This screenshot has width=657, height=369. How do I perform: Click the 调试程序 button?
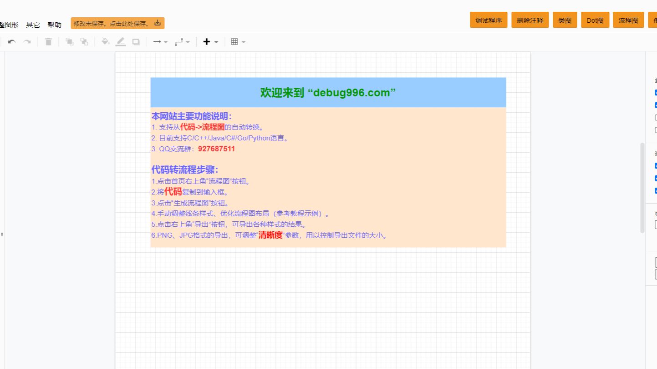click(489, 20)
